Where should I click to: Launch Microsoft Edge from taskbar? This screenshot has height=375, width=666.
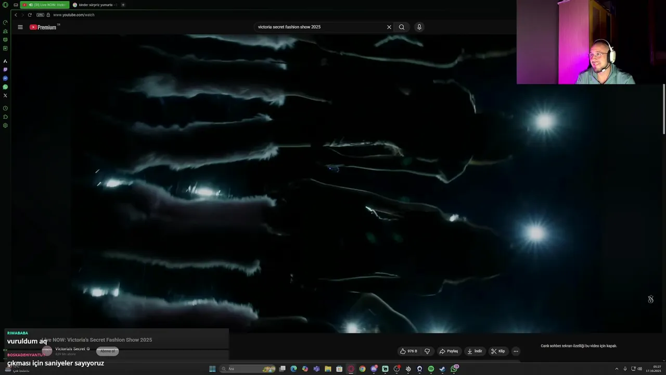tap(293, 369)
